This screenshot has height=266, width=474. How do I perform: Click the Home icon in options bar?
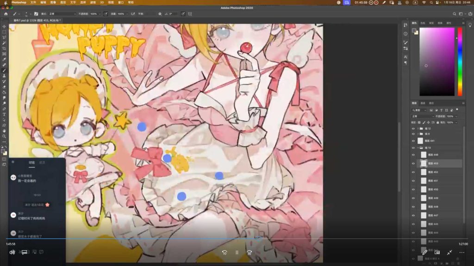point(6,14)
